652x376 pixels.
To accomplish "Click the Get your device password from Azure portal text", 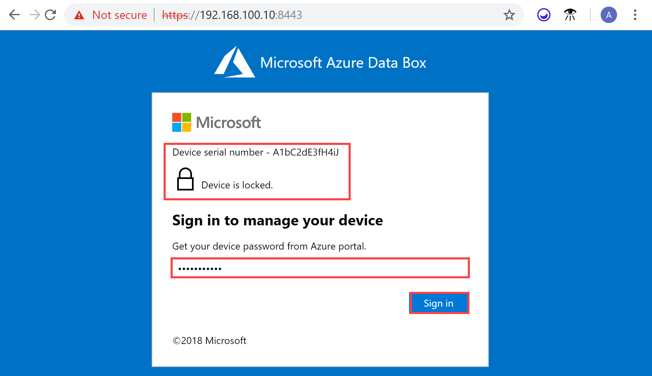I will coord(269,246).
